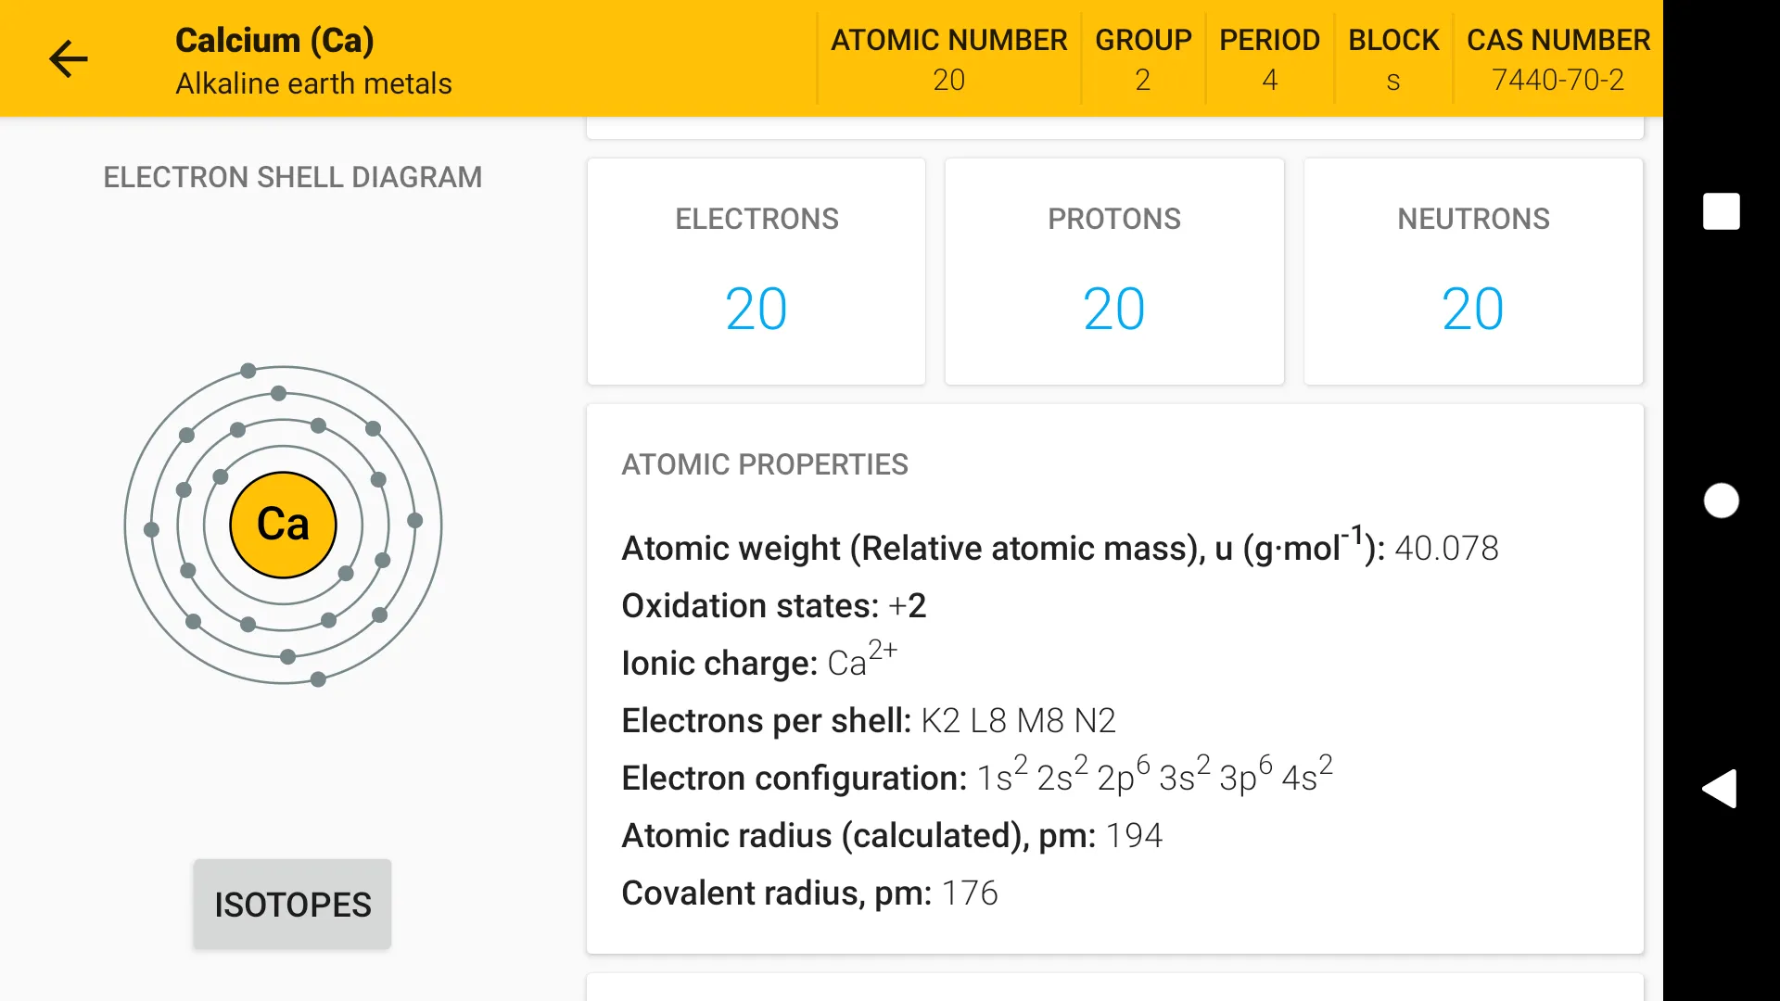Tap the ATOMIC NUMBER 20 header field

click(948, 58)
